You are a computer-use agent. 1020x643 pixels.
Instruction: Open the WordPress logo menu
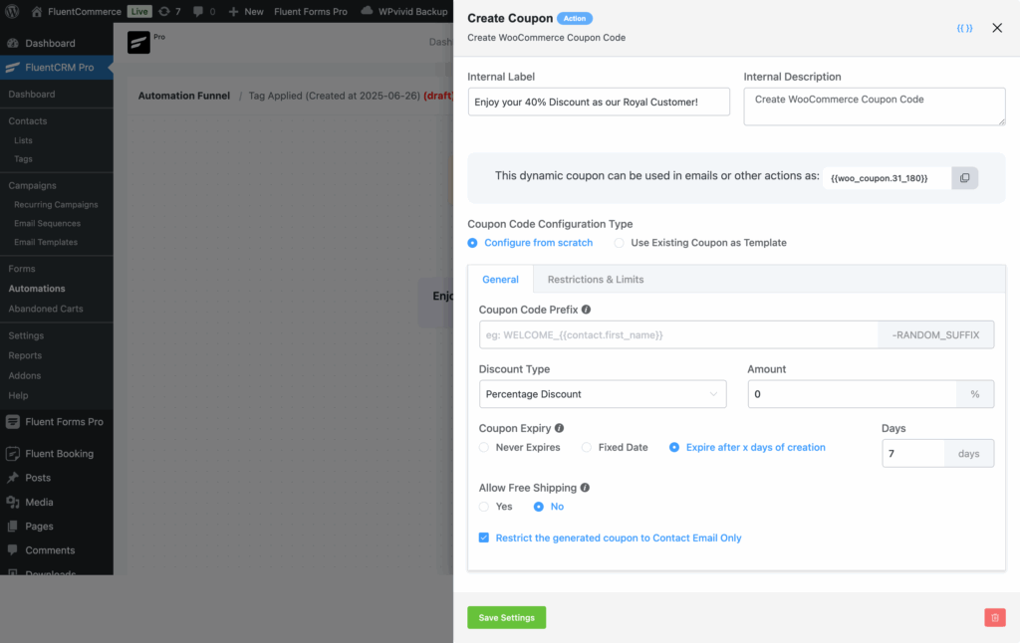[12, 11]
